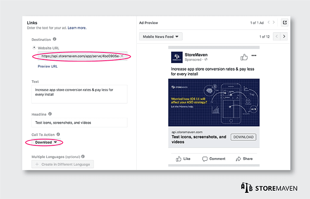Click Share under the ad preview

[244, 159]
